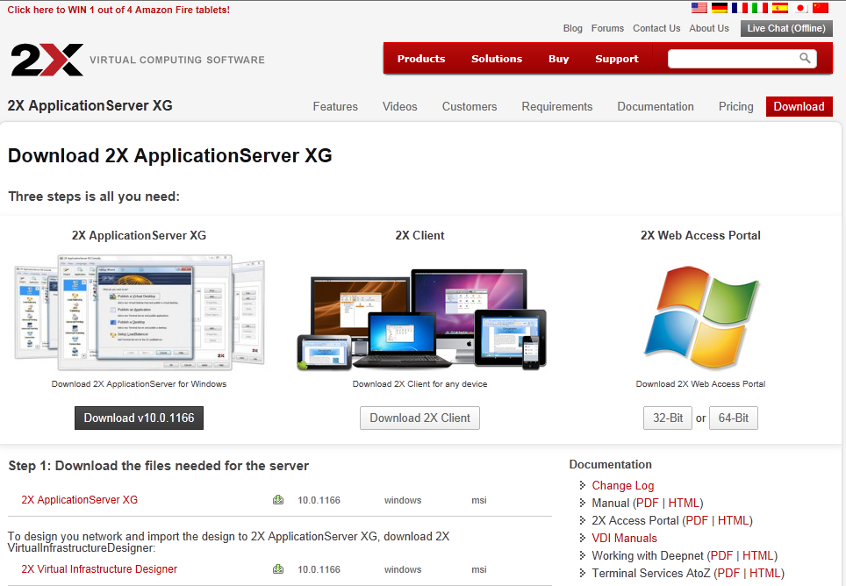Click 'Download 2X Client for any device' caption
The image size is (846, 586).
[419, 384]
